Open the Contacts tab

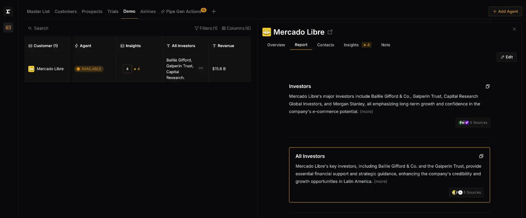tap(325, 45)
